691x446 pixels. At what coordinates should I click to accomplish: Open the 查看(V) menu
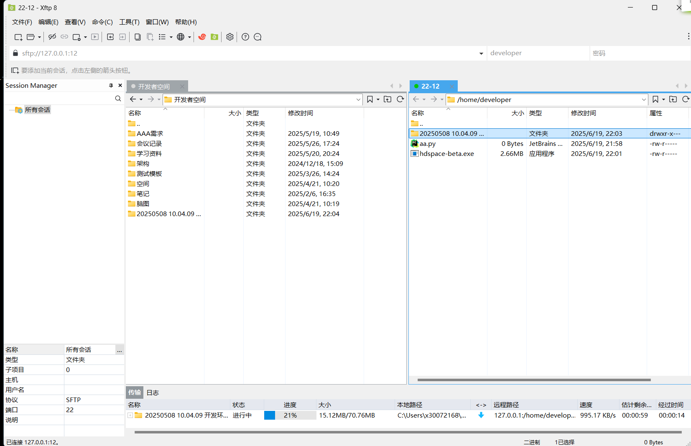(75, 22)
